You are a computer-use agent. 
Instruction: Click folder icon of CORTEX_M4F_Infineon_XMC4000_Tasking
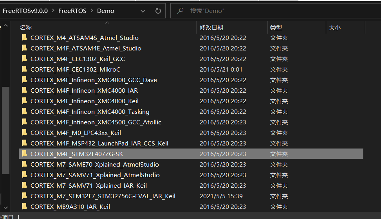(x=24, y=111)
